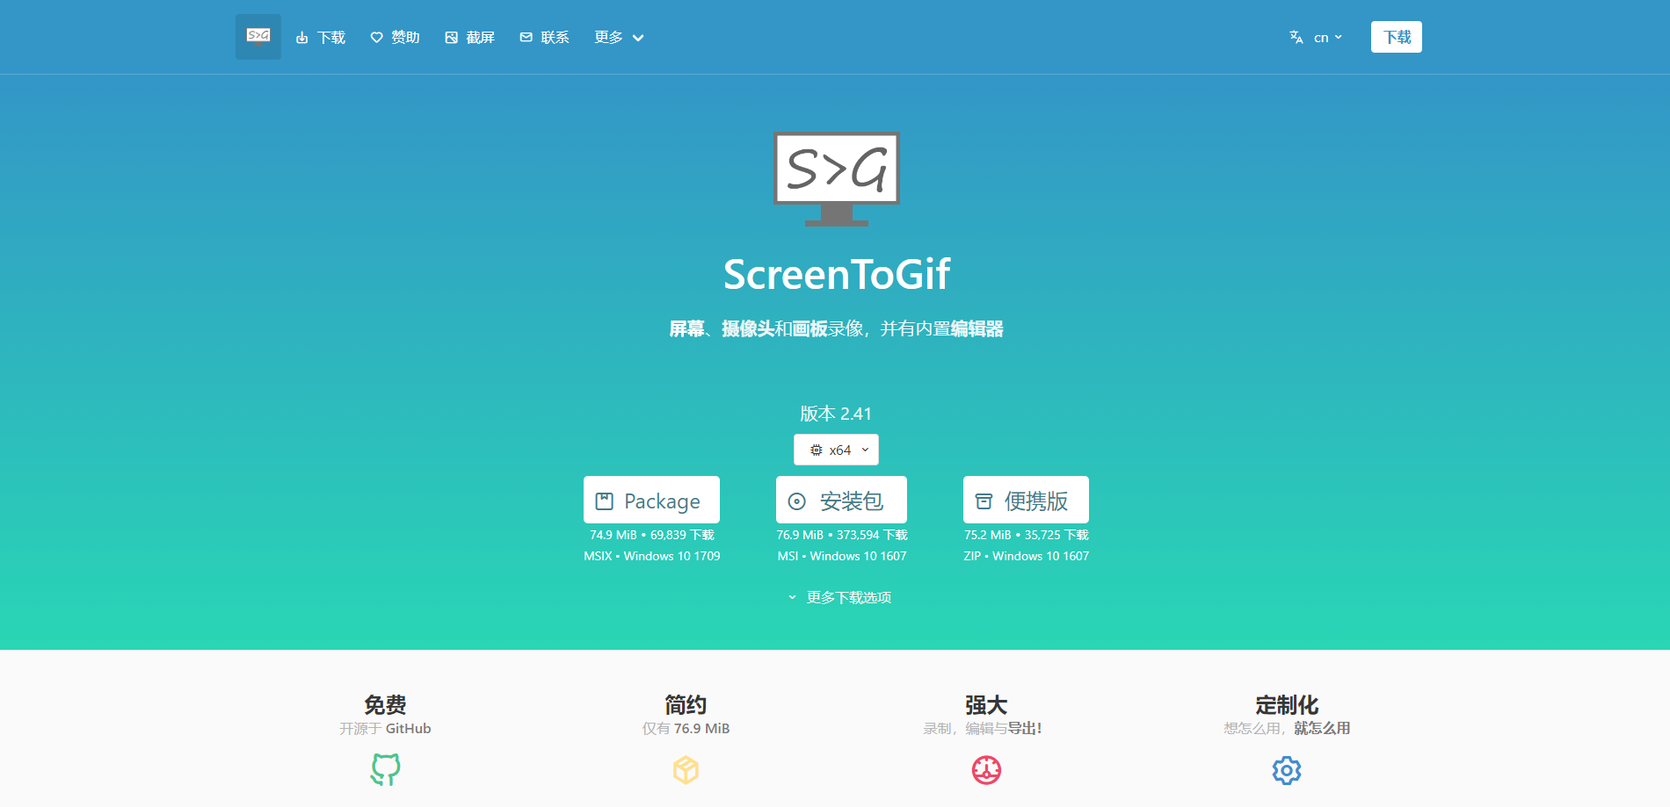Open the cn language selector
The width and height of the screenshot is (1670, 807).
click(1316, 37)
